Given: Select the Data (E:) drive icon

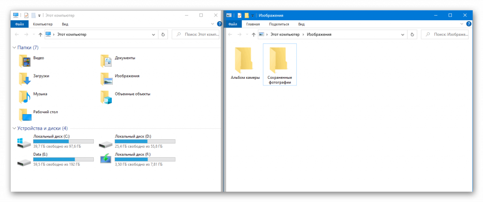Looking at the screenshot, I should pyautogui.click(x=23, y=160).
